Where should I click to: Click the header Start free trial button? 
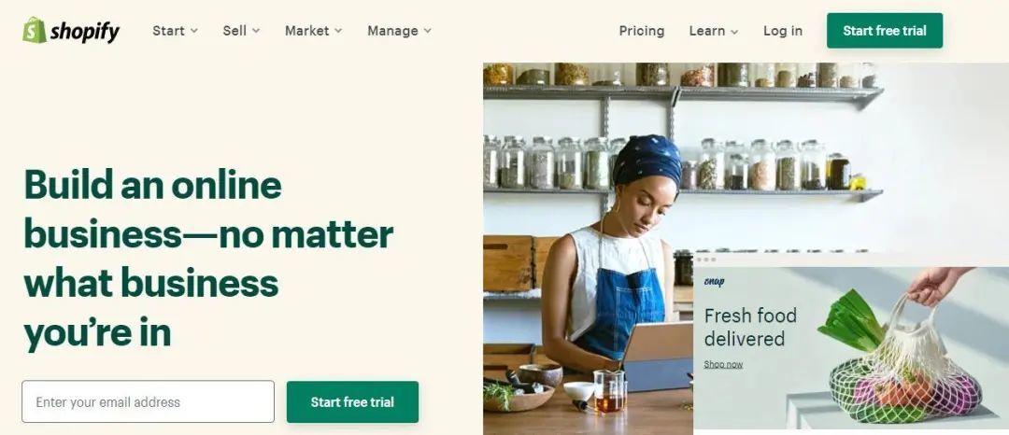click(x=885, y=31)
